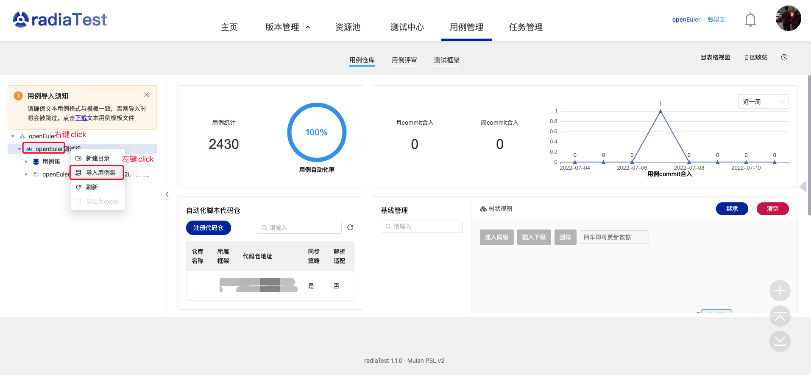Switch to the 用例评审 tab
This screenshot has height=375, width=811.
tap(404, 60)
